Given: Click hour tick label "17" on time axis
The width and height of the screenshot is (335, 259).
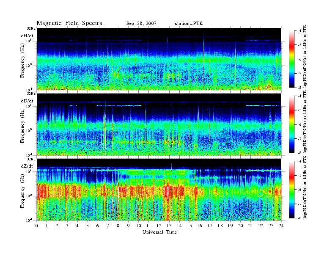Looking at the screenshot, I should 210,226.
